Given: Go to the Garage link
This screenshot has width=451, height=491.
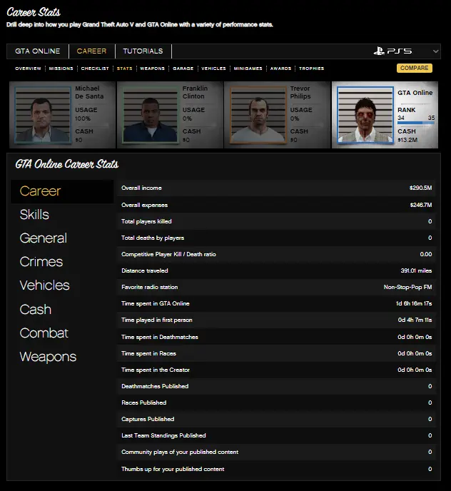Looking at the screenshot, I should (183, 69).
